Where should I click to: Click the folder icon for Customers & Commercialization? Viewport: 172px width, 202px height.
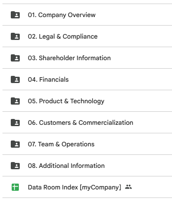pyautogui.click(x=15, y=123)
